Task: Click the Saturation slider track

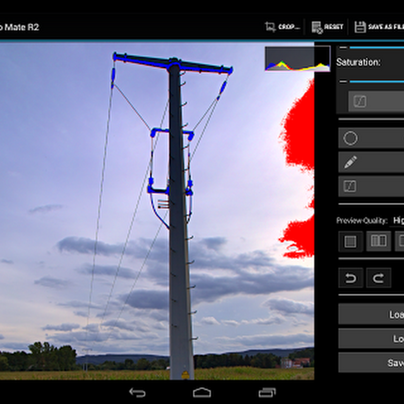Action: pos(377,81)
